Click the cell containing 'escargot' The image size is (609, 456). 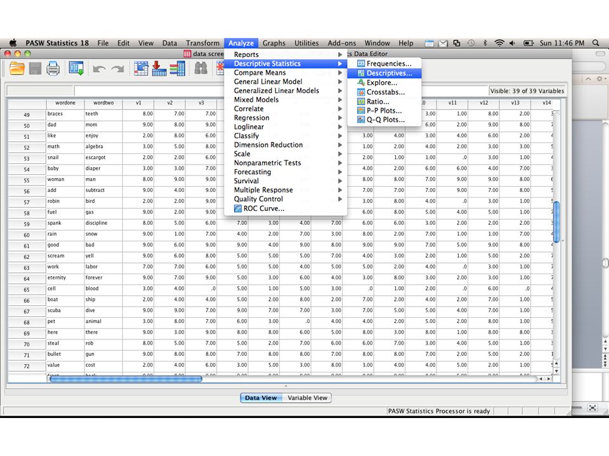point(103,158)
